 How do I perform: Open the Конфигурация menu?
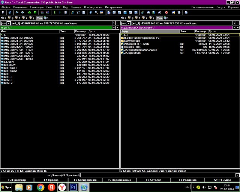[93, 7]
